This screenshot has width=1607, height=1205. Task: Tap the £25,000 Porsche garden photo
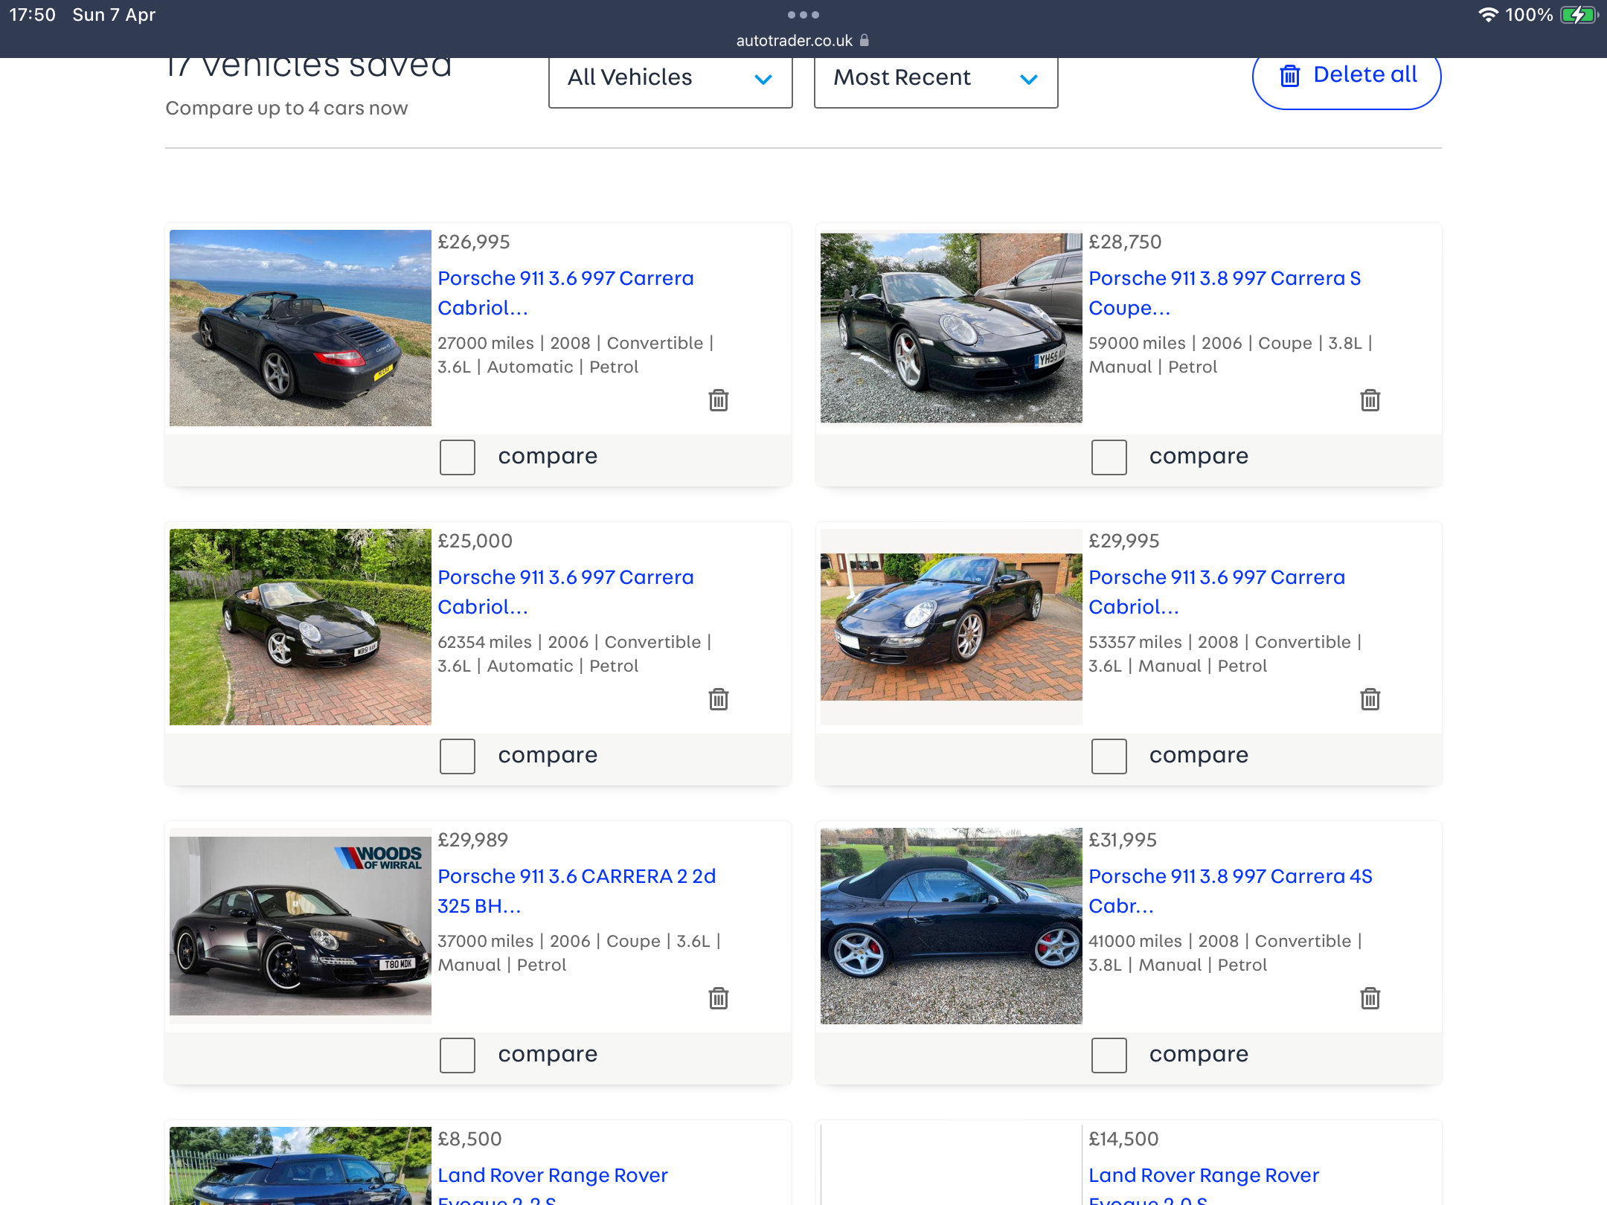[x=301, y=627]
